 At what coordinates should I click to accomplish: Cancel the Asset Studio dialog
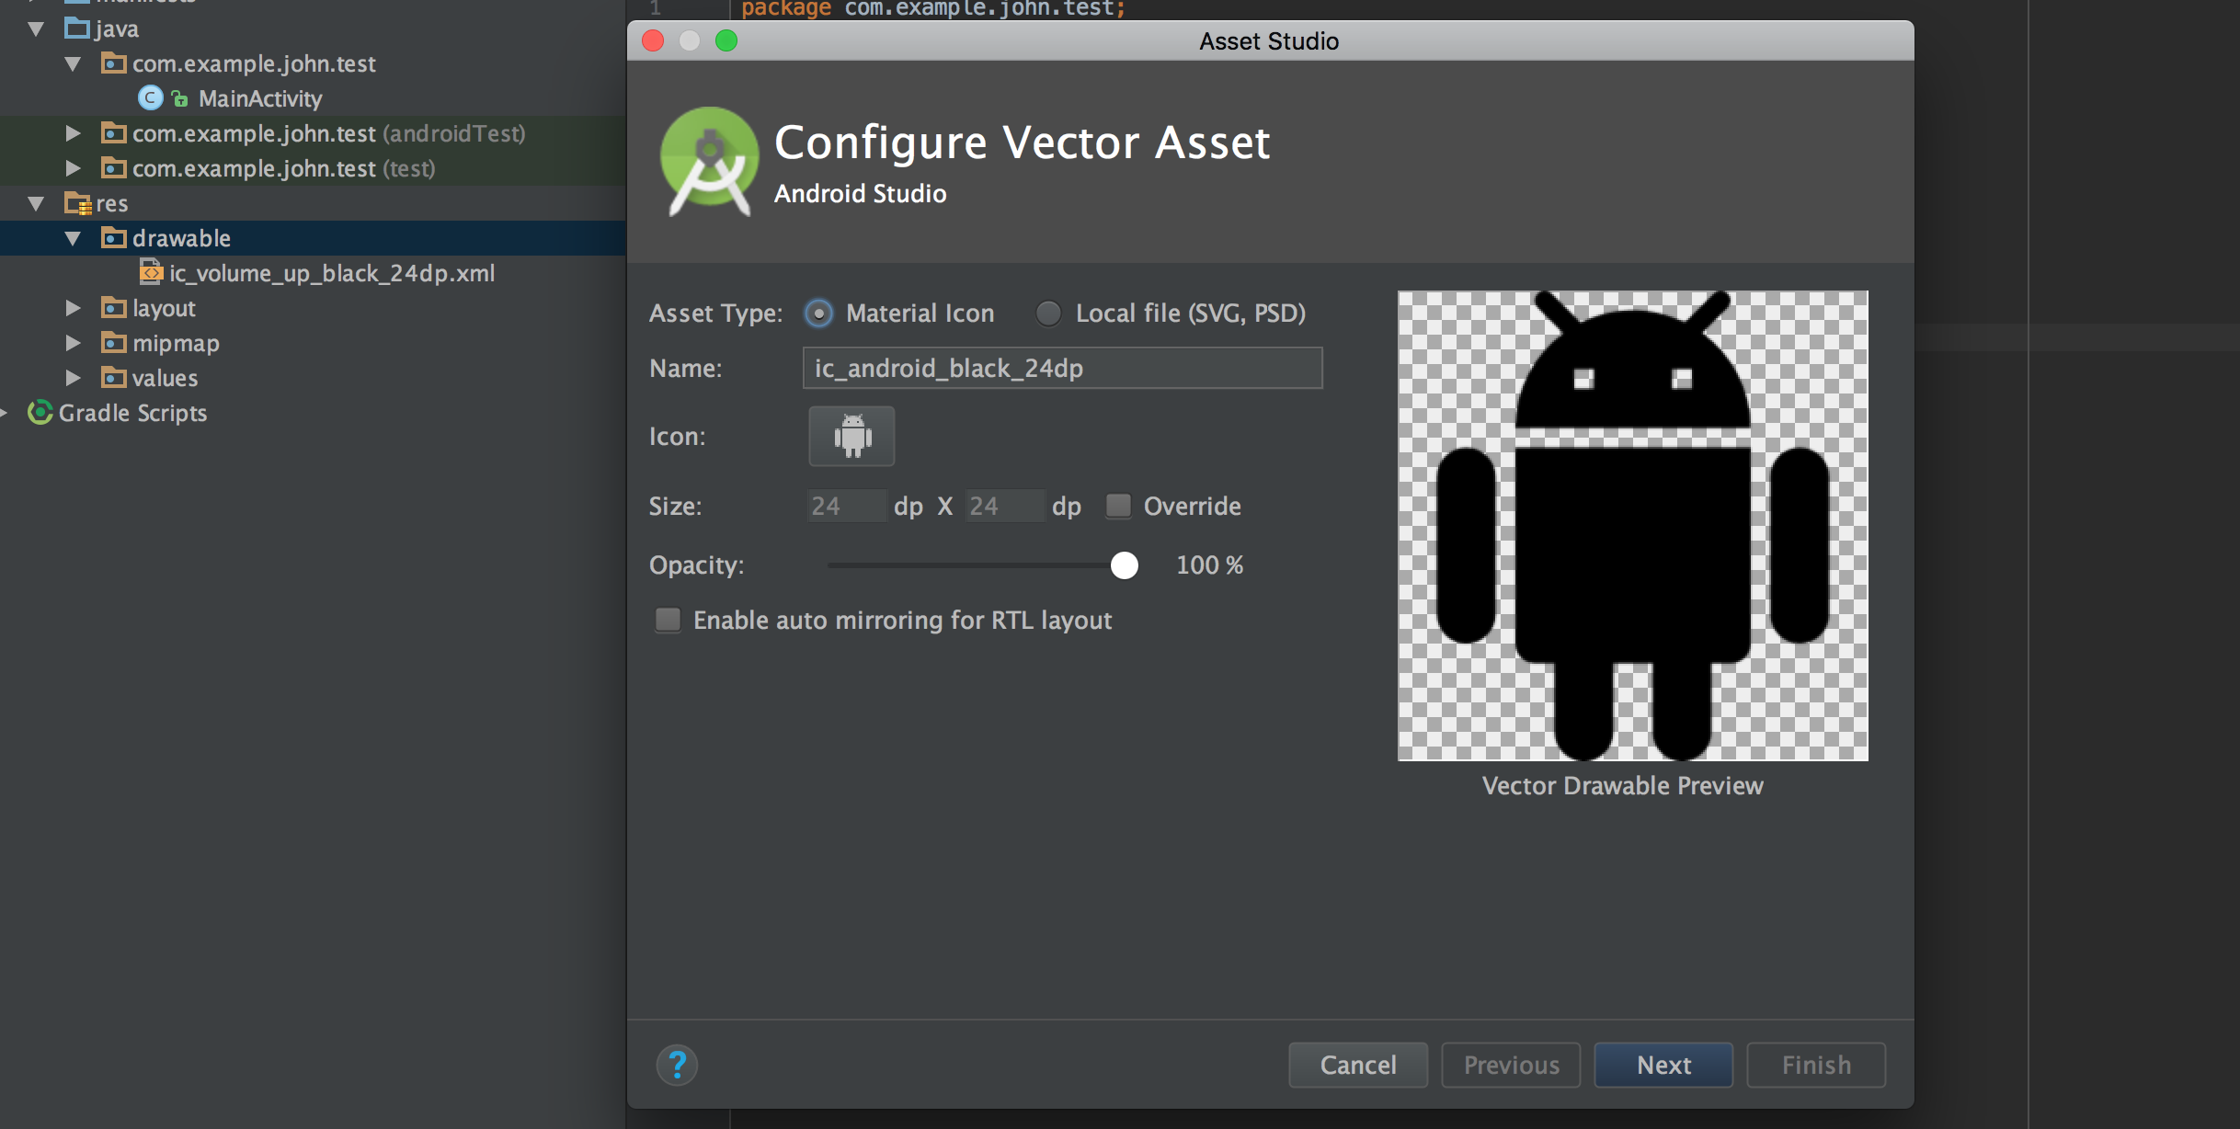(x=1357, y=1064)
